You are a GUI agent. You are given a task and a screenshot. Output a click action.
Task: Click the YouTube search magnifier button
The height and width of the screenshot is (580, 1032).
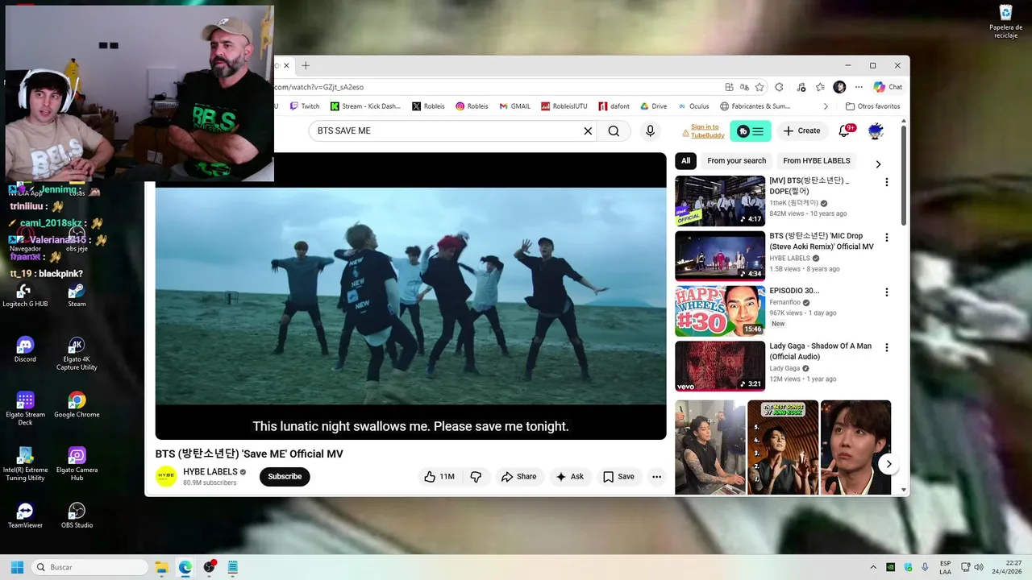tap(614, 130)
